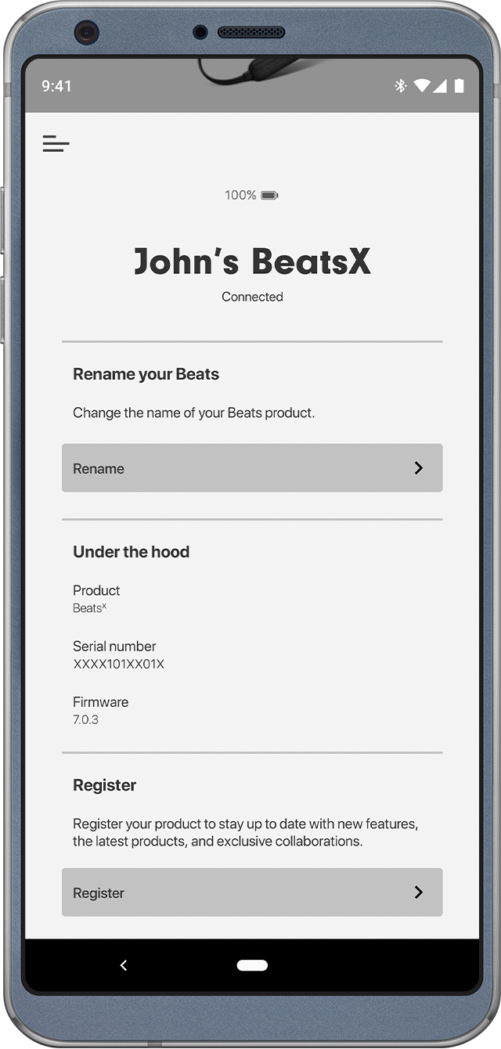Open the Register row chevron arrow
This screenshot has width=501, height=1049.
(419, 892)
